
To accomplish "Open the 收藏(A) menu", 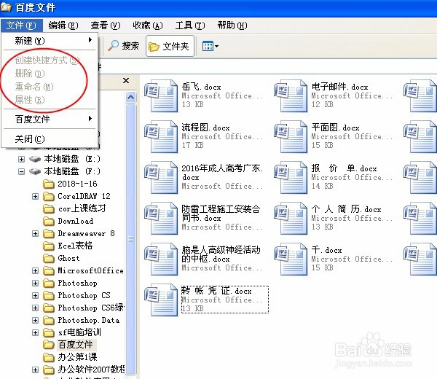I will coord(148,26).
